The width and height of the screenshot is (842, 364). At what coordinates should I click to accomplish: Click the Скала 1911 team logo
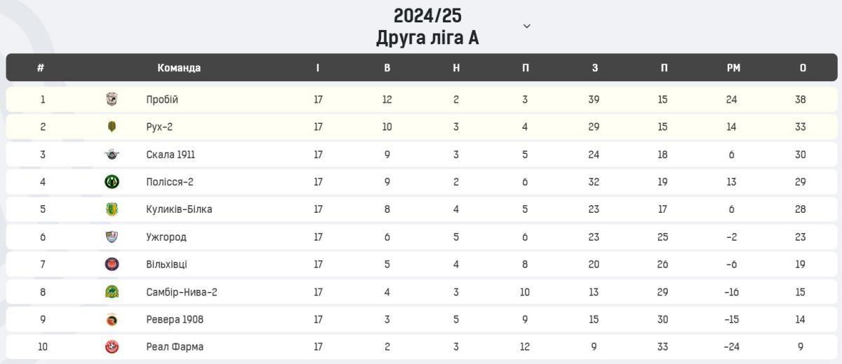(x=112, y=155)
